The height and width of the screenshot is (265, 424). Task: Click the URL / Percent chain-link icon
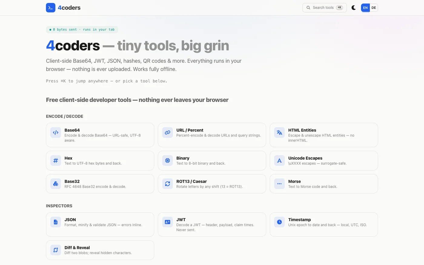167,132
